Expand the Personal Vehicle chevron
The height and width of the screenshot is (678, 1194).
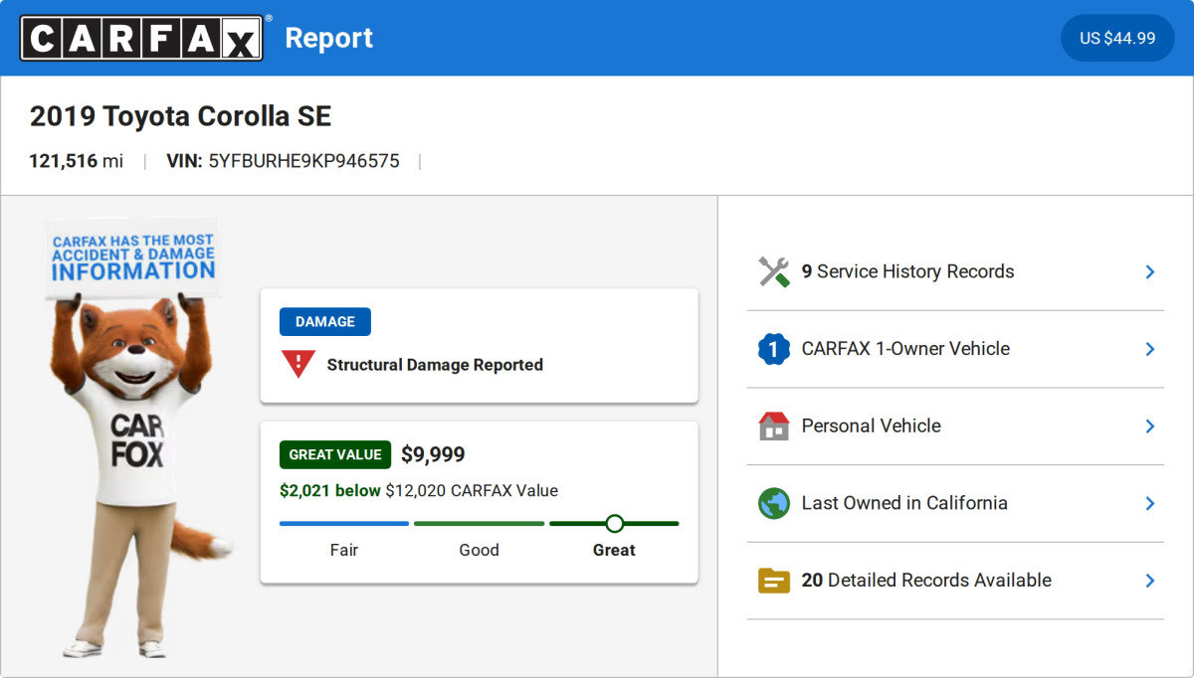point(1149,426)
